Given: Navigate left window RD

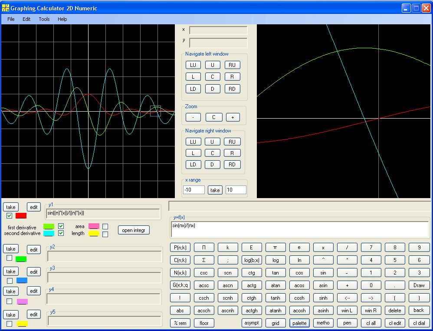Looking at the screenshot, I should 232,89.
